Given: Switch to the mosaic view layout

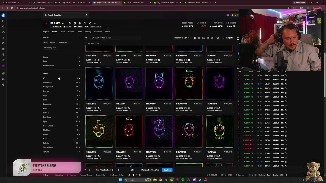Looking at the screenshot, I should coord(203,38).
